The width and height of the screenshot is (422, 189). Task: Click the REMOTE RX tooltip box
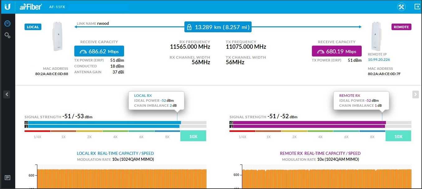point(361,100)
